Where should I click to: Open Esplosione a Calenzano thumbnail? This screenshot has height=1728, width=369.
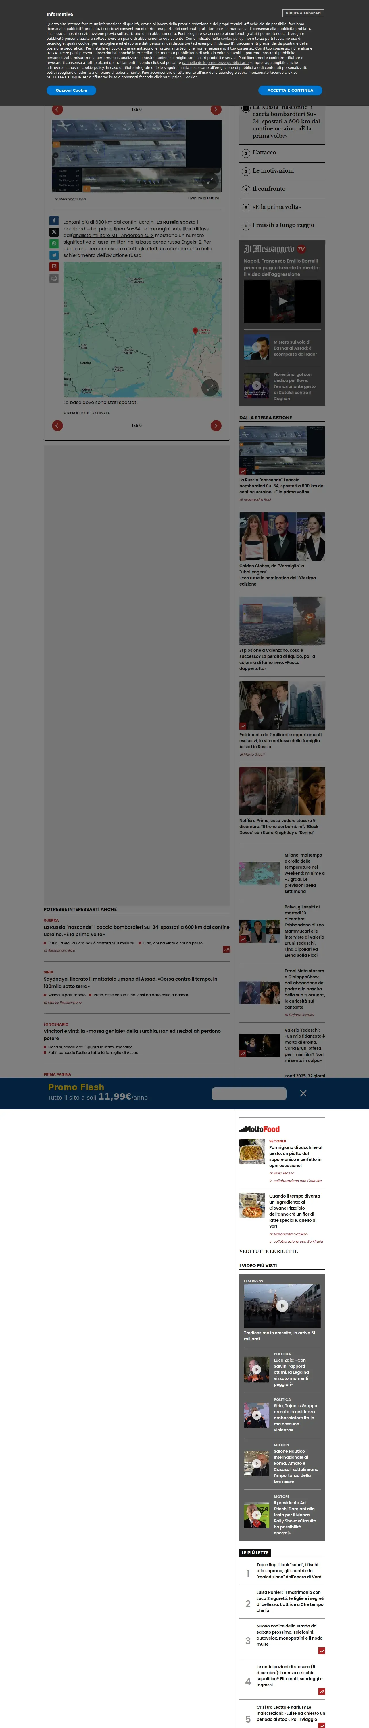[x=282, y=621]
